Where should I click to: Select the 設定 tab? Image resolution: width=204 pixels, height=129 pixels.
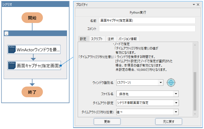[83, 39]
